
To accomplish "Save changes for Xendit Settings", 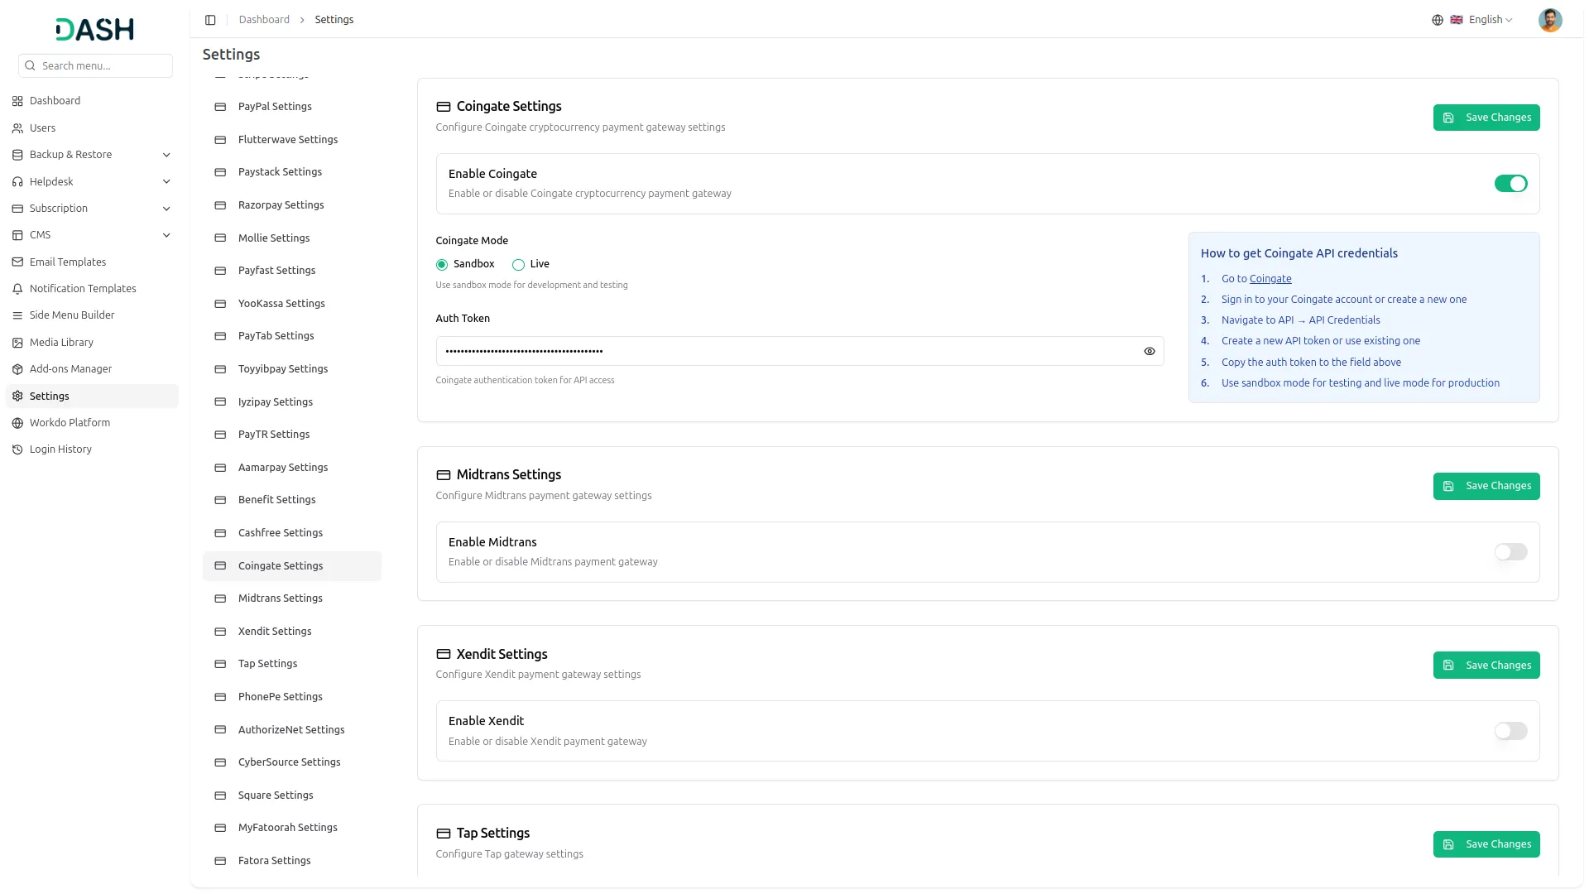I will pyautogui.click(x=1486, y=666).
